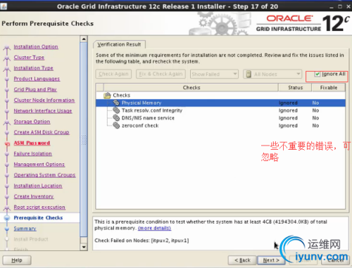Open the more details link
This screenshot has width=352, height=268.
(x=154, y=228)
